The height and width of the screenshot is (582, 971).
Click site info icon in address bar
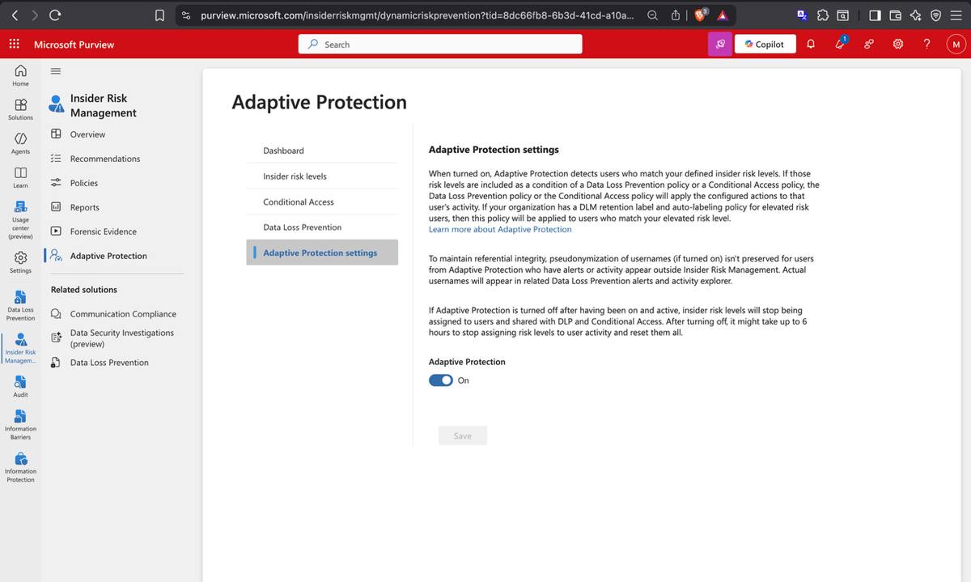pos(186,15)
